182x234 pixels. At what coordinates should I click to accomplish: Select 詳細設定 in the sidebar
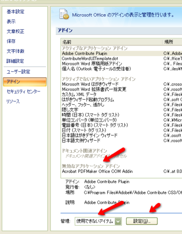(x=15, y=61)
